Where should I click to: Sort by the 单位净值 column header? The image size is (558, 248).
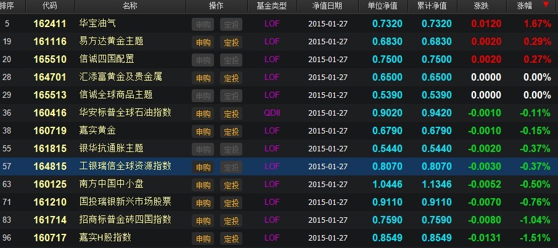[x=382, y=6]
